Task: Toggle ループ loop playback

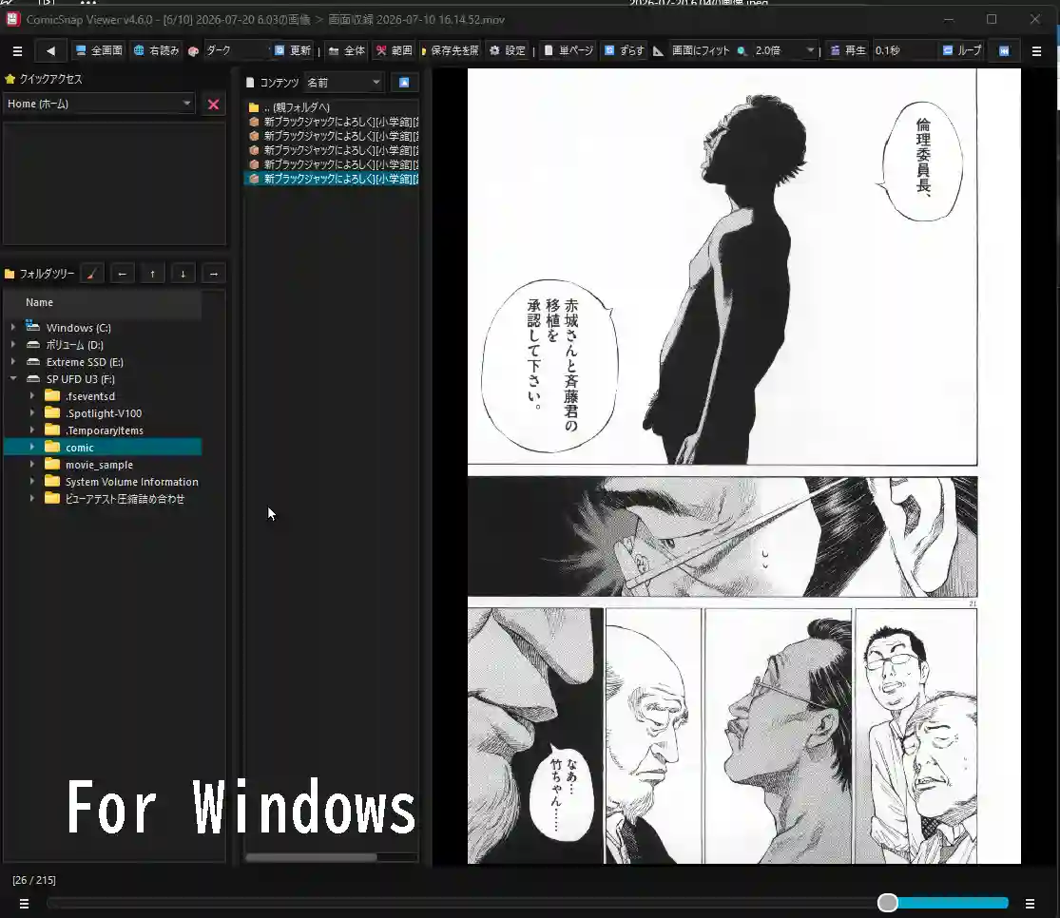Action: coord(962,50)
